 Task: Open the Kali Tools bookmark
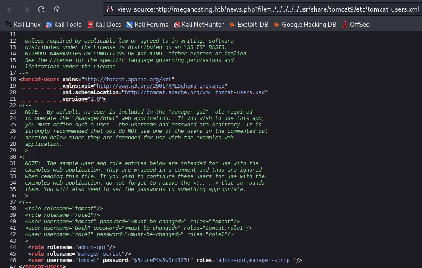(x=63, y=25)
